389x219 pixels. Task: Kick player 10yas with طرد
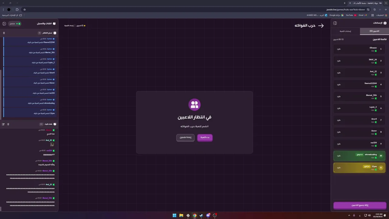click(339, 168)
